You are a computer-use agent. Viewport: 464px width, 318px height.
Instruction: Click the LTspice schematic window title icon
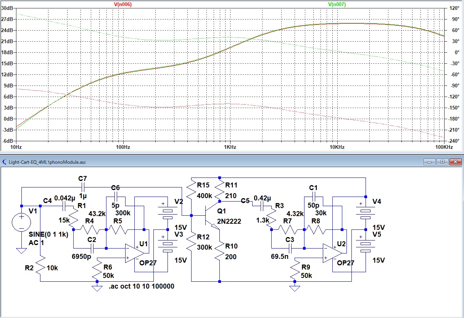point(5,162)
